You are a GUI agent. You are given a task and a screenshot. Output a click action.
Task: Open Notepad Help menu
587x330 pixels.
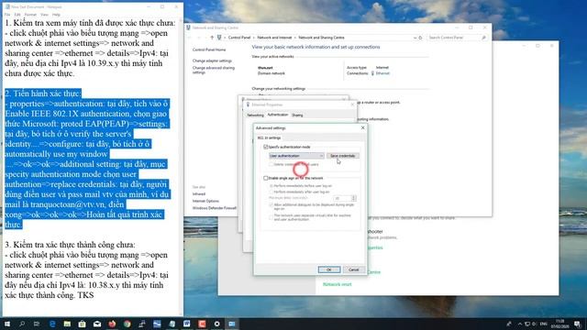pos(56,15)
